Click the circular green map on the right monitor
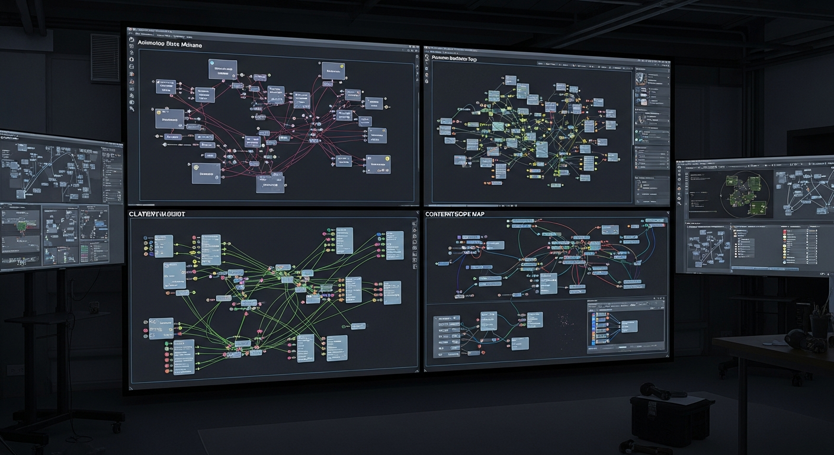This screenshot has height=455, width=834. 745,194
